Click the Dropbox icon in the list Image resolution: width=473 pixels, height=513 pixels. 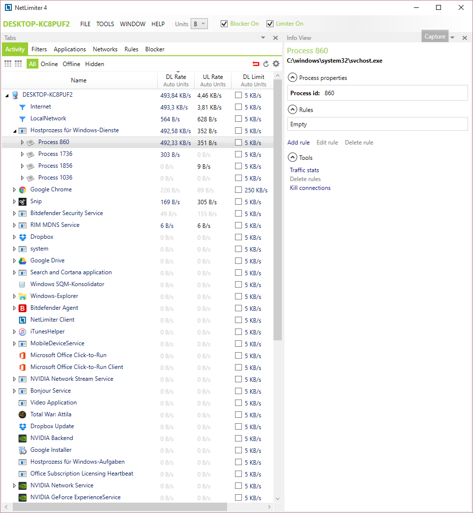coord(22,237)
